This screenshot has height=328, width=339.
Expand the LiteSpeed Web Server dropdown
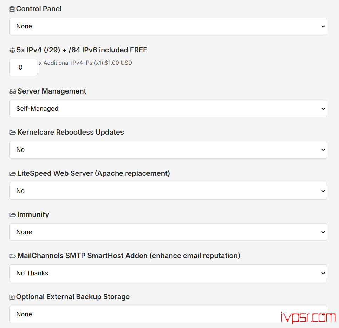click(168, 191)
